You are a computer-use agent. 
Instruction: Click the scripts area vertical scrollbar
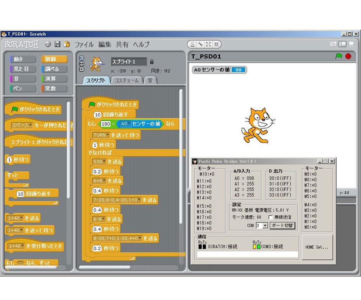click(181, 156)
